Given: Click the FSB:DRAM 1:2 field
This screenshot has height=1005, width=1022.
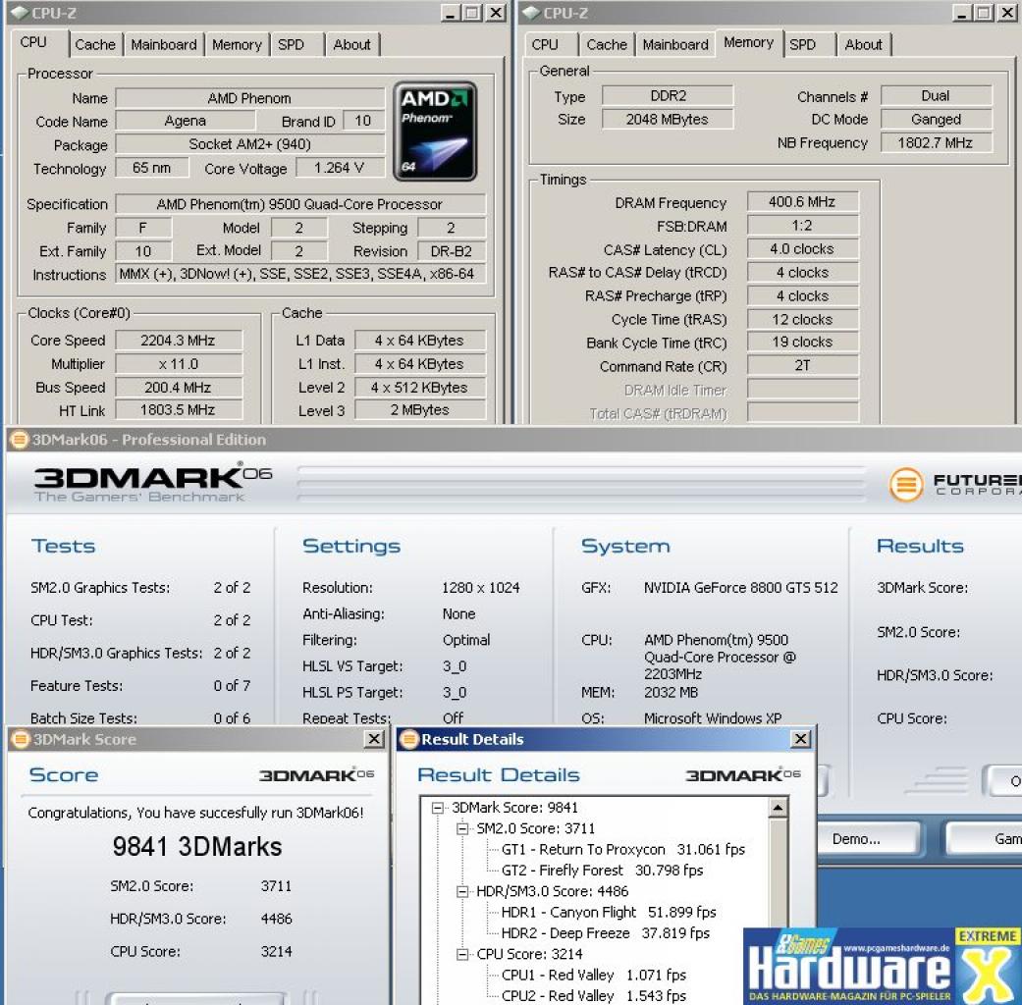Looking at the screenshot, I should pos(802,226).
